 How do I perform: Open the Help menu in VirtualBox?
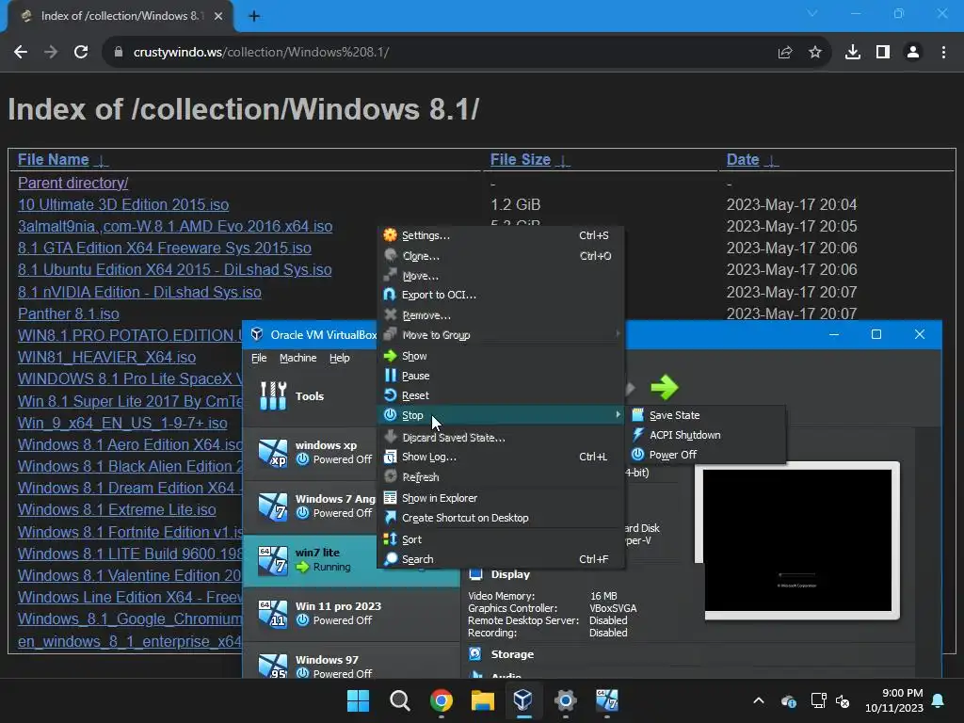coord(339,358)
